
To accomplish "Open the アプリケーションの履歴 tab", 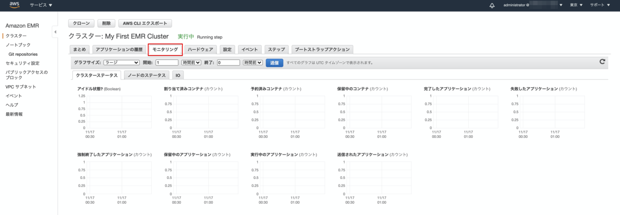I will pos(119,50).
